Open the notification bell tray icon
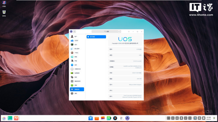Viewport: 218px width, 122px height. click(181, 118)
